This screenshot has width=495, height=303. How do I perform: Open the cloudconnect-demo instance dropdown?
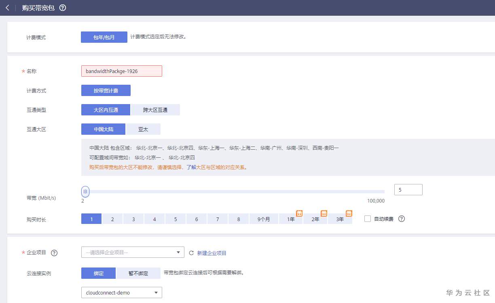122,293
